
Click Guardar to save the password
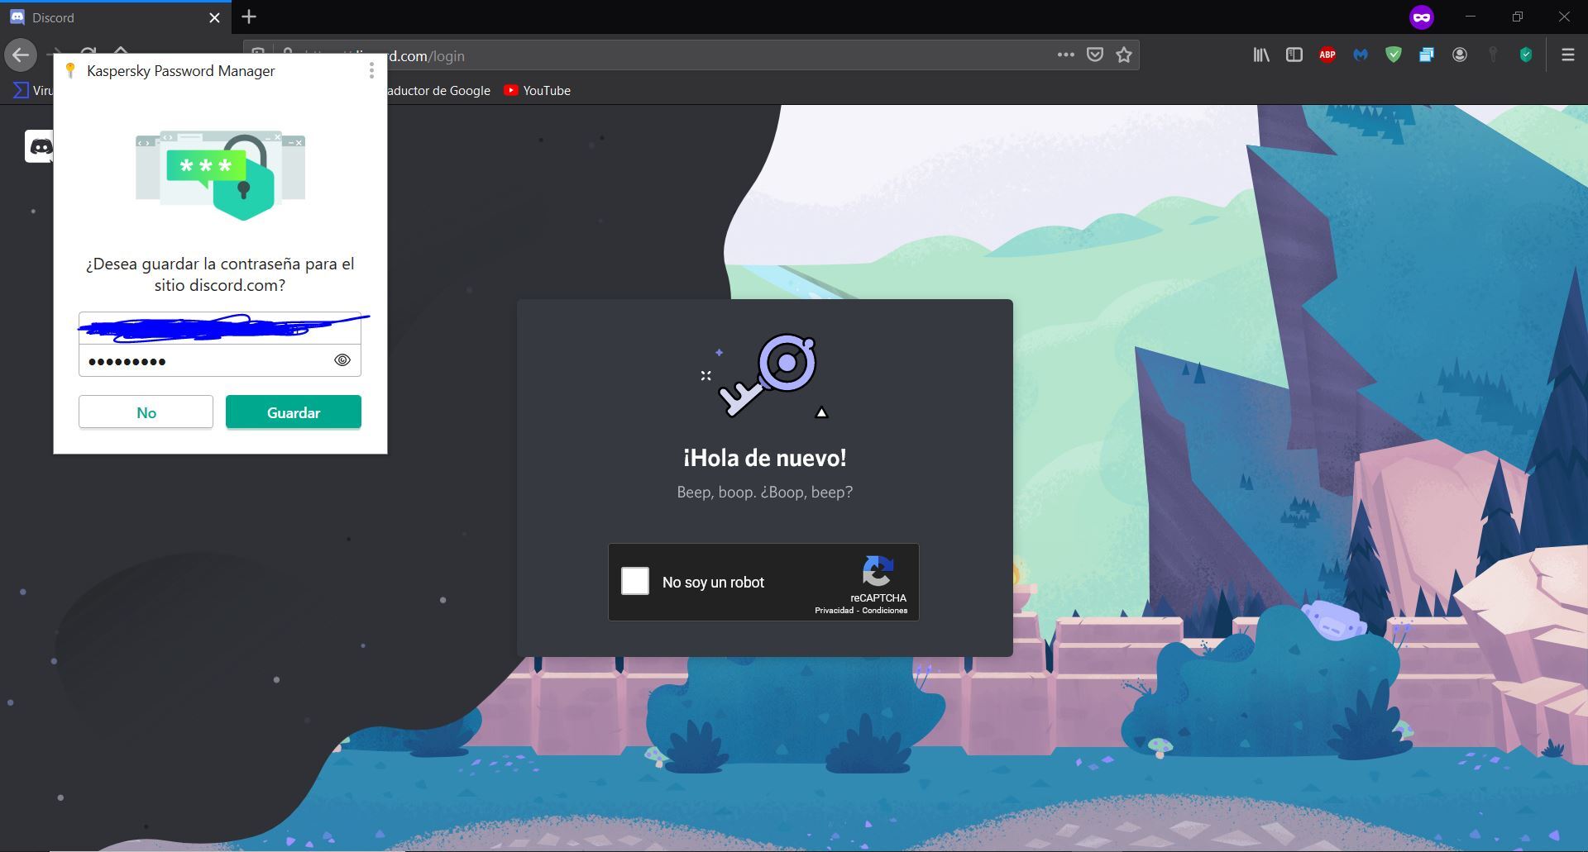(294, 412)
